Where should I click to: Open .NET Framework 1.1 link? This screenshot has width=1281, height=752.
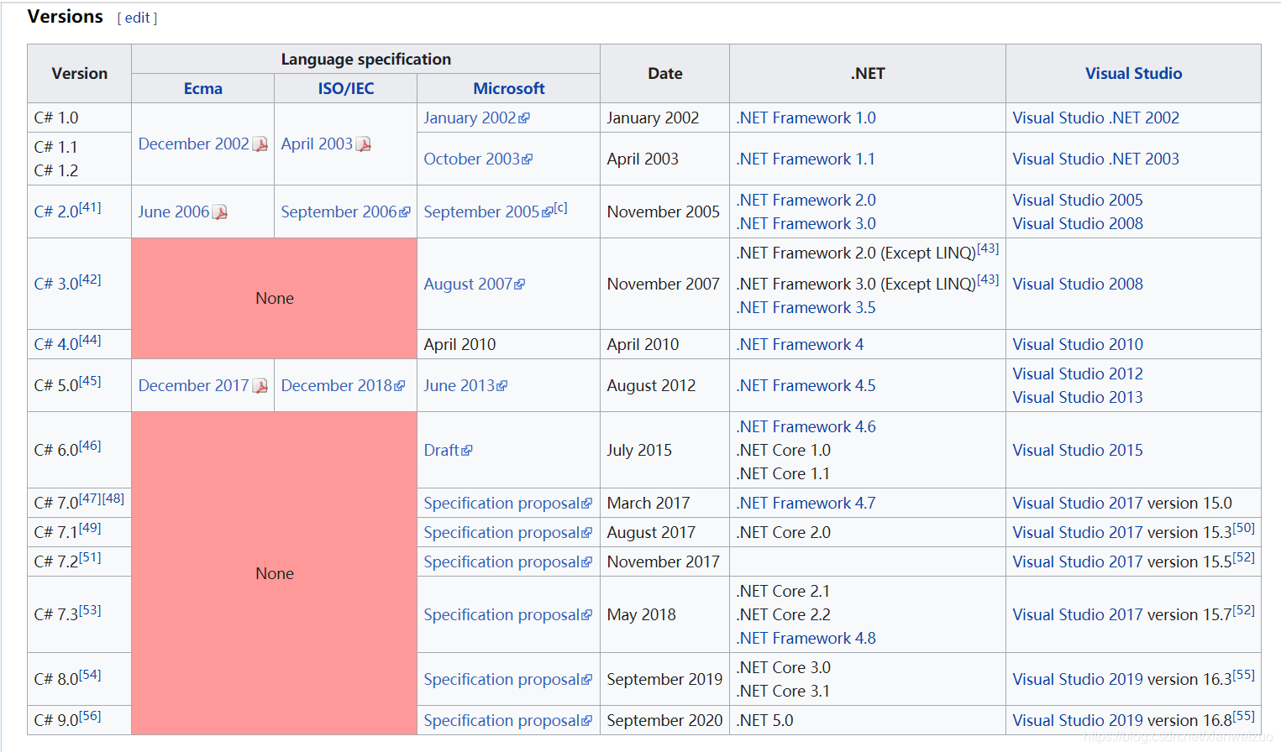[x=806, y=159]
